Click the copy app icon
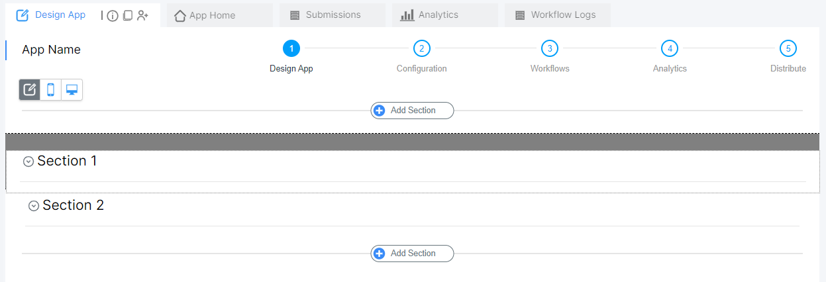Image resolution: width=826 pixels, height=282 pixels. [128, 16]
